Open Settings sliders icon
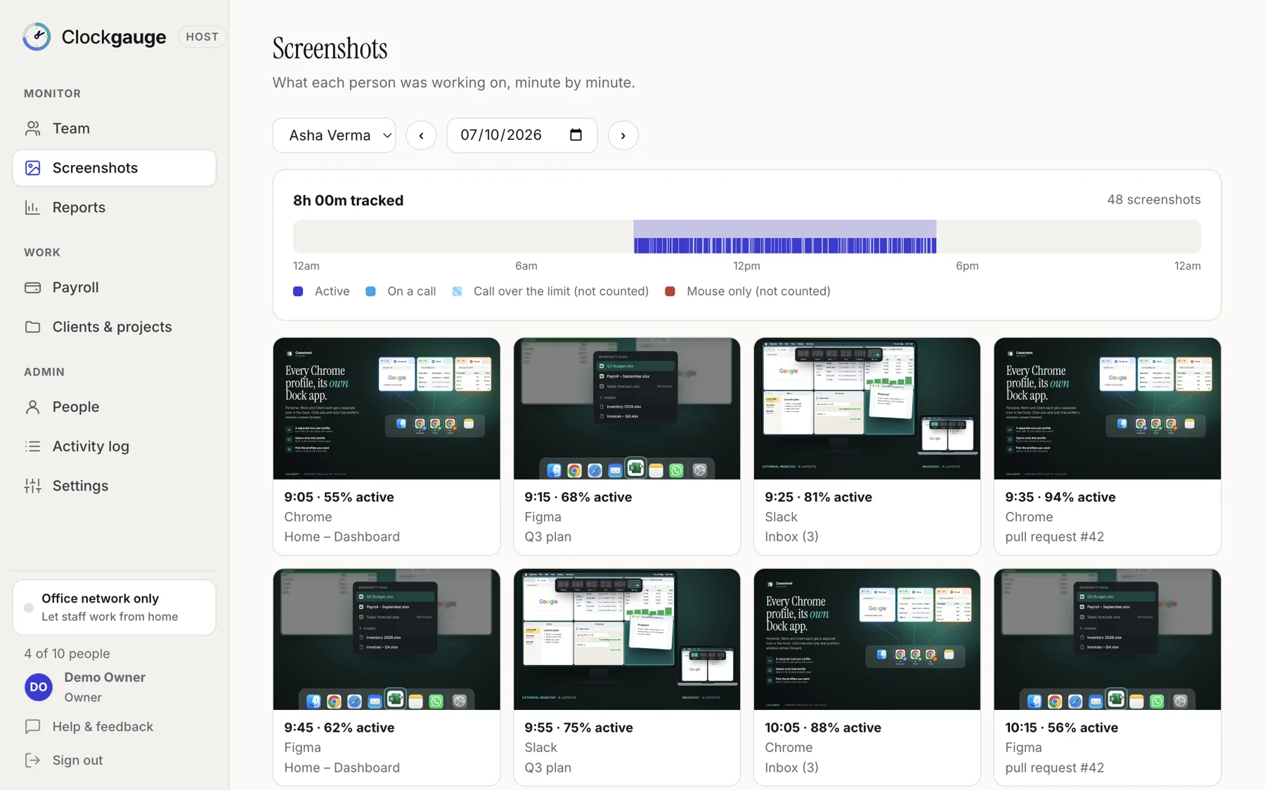Screen dimensions: 1265x790 click(32, 485)
